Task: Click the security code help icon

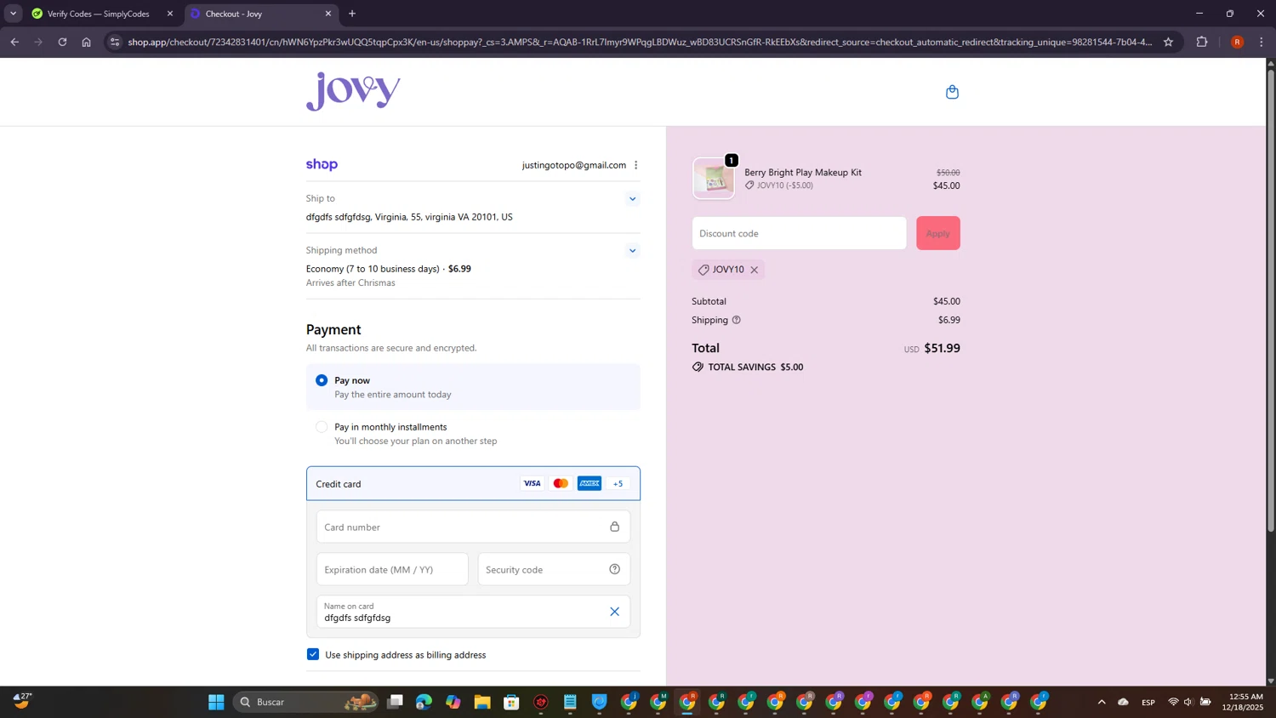Action: (614, 569)
